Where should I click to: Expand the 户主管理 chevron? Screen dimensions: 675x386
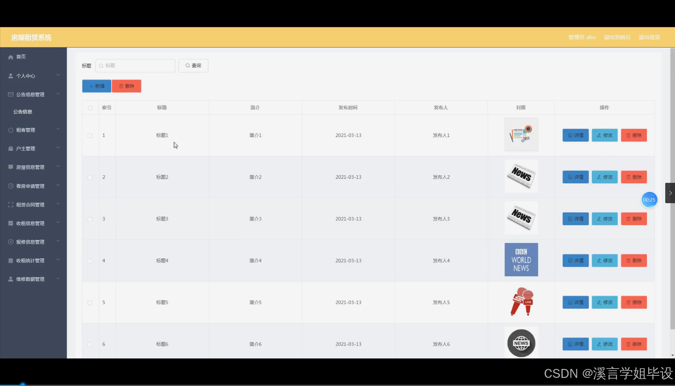tap(58, 148)
